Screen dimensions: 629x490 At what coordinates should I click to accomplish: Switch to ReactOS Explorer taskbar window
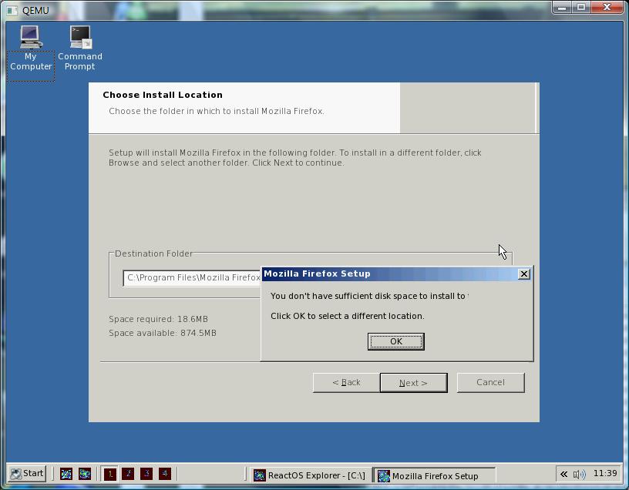(x=310, y=475)
